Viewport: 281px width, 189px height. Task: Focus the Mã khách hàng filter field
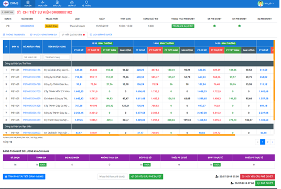(x=31, y=57)
